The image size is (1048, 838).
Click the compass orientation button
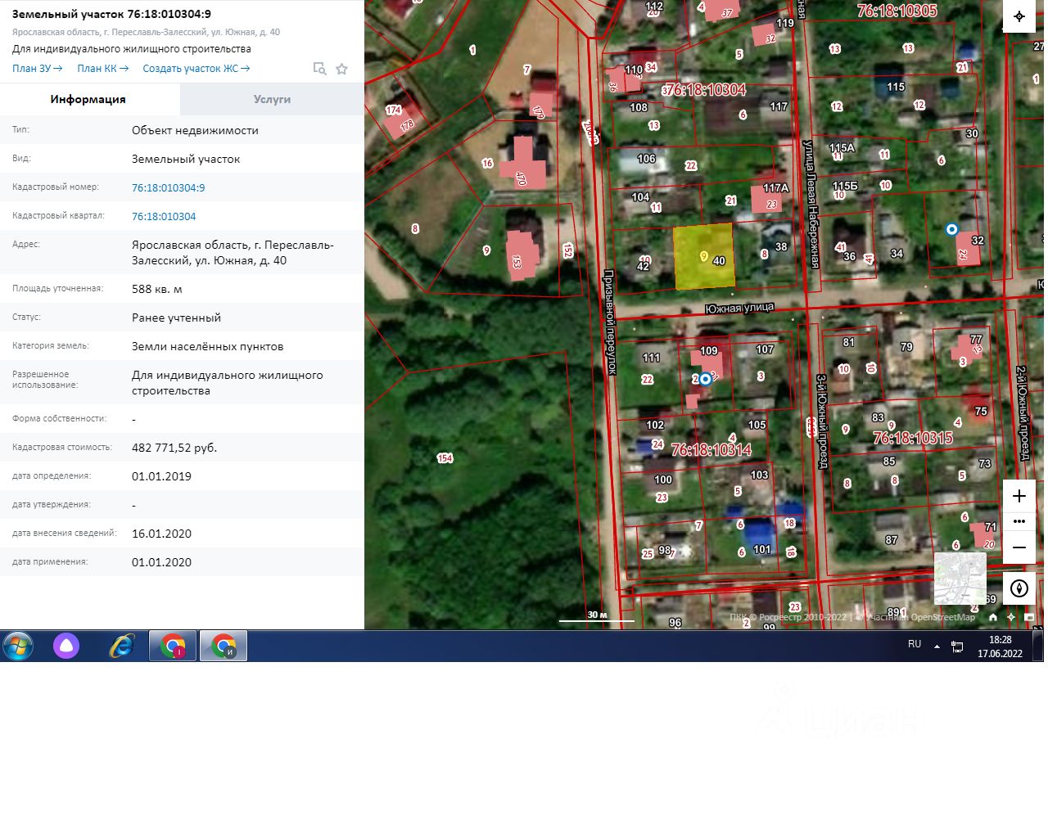pyautogui.click(x=1019, y=588)
